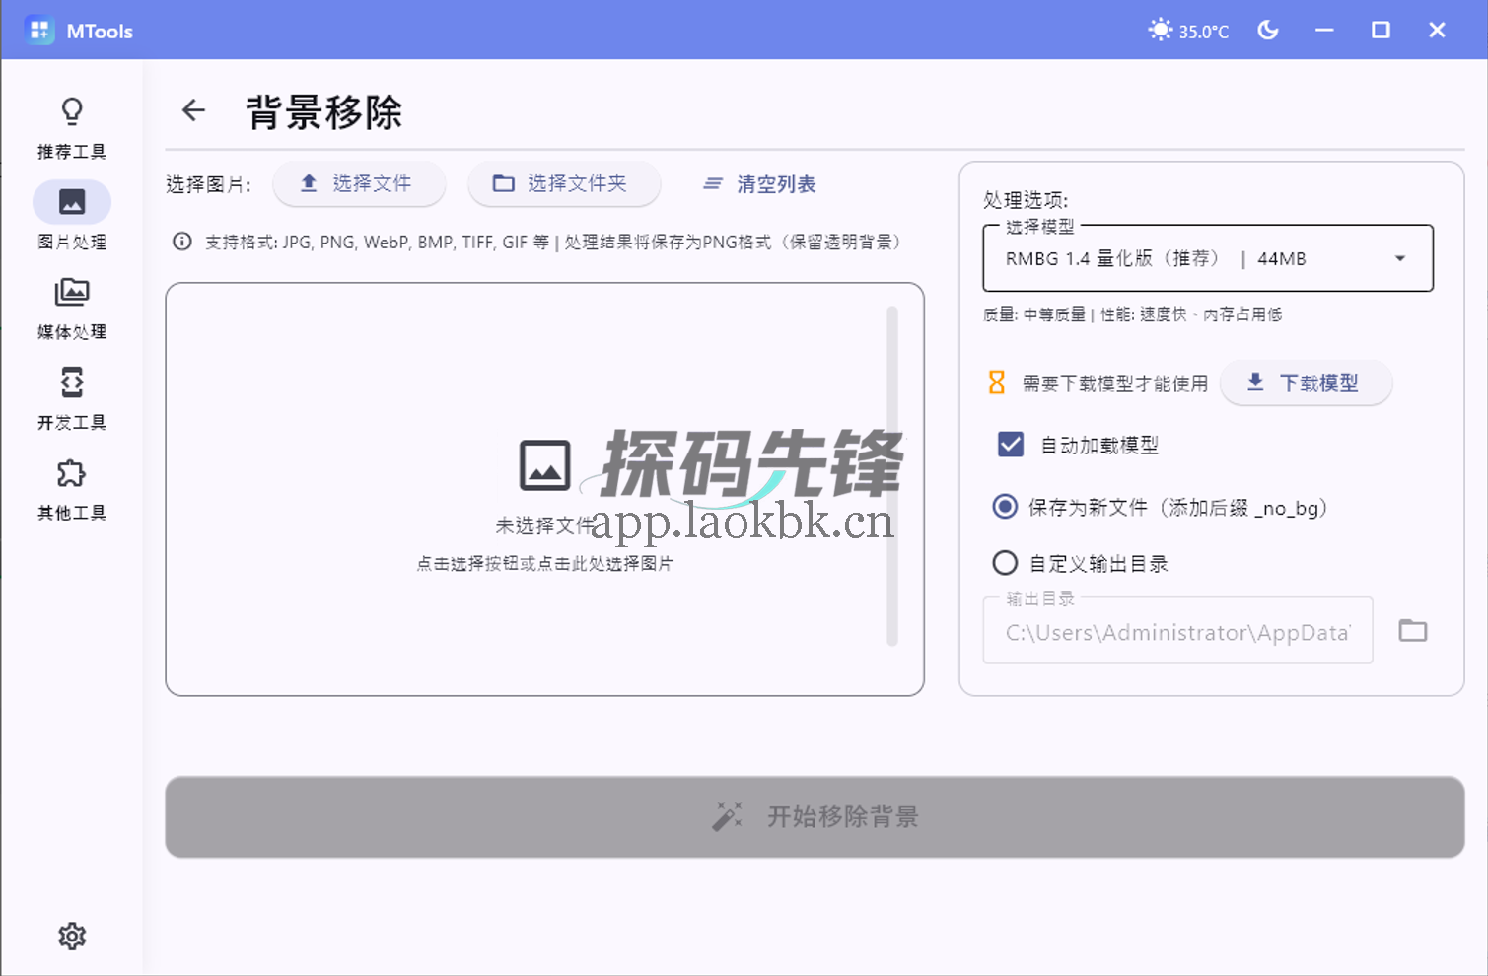Click the info icon beside supported formats
Viewport: 1488px width, 976px height.
pyautogui.click(x=181, y=242)
